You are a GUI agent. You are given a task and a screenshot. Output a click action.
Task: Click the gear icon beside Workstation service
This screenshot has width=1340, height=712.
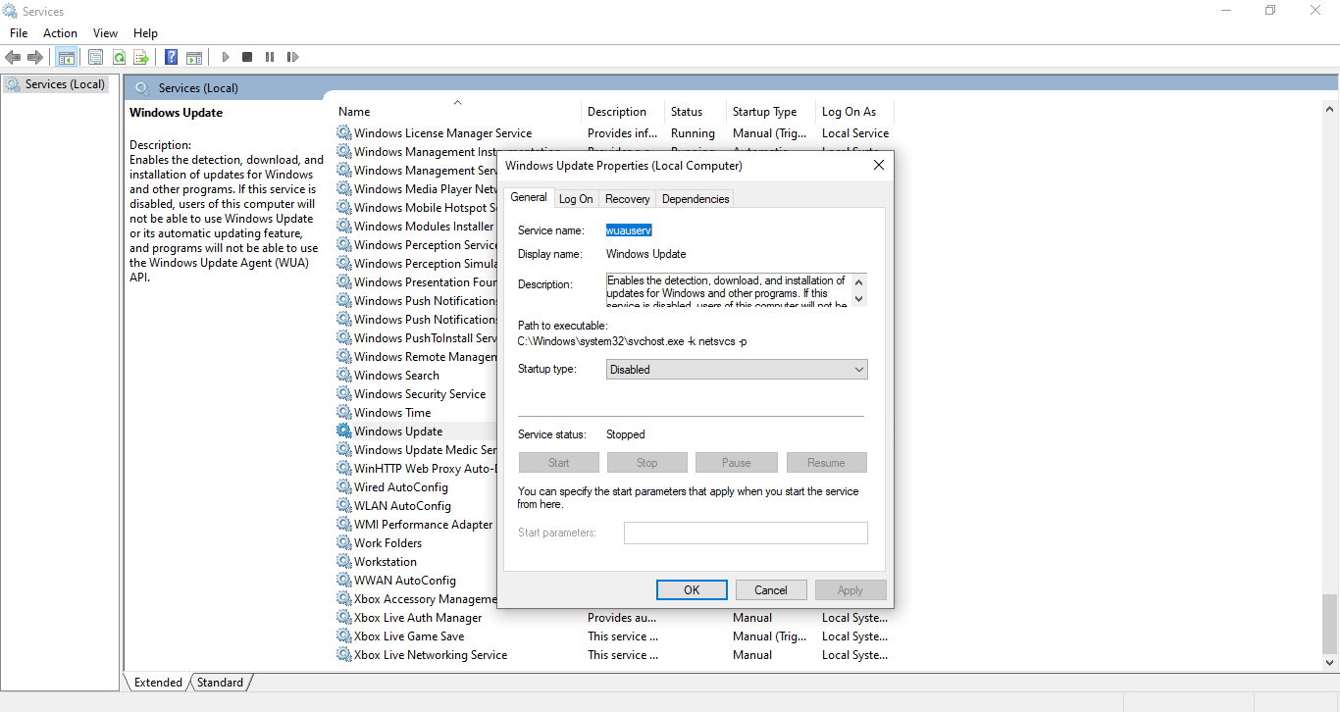click(344, 561)
